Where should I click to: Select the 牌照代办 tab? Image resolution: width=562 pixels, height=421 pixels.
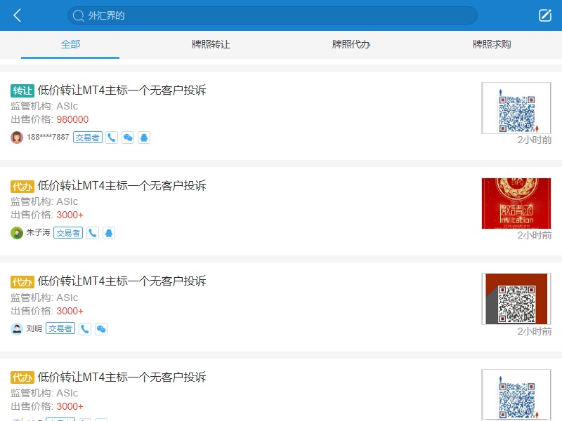click(x=351, y=44)
